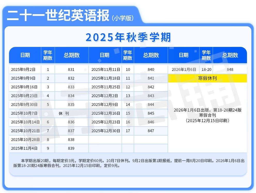
Task: Select the date cell 2025年12月16日
Action: tap(106, 113)
